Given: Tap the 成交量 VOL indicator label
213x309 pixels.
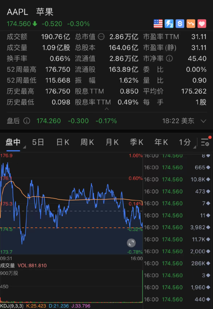Looking at the screenshot, I should pyautogui.click(x=23, y=265).
